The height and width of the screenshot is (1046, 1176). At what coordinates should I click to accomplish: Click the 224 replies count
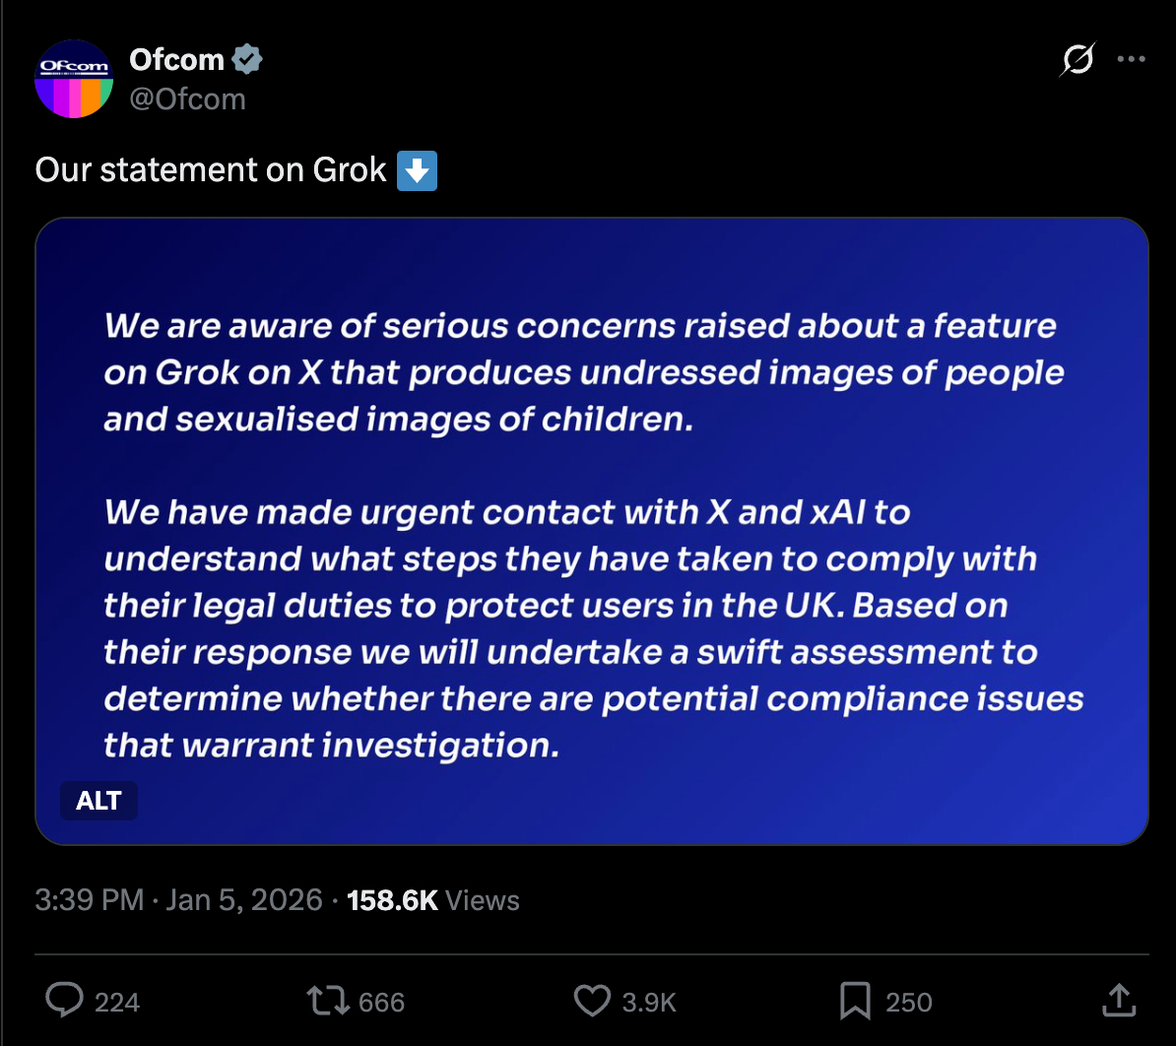[x=117, y=1003]
